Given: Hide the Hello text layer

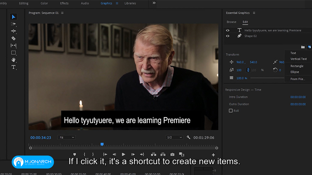Looking at the screenshot, I should click(227, 30).
